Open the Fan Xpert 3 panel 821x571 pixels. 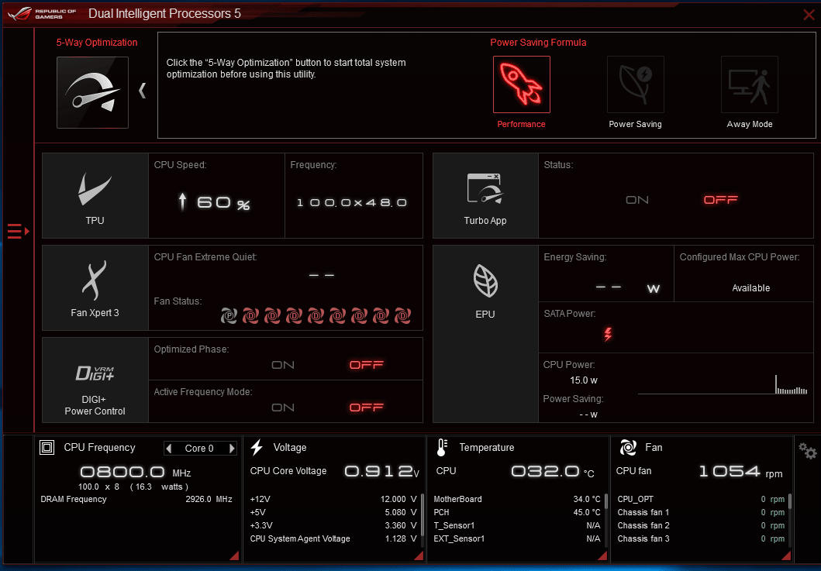(x=95, y=288)
